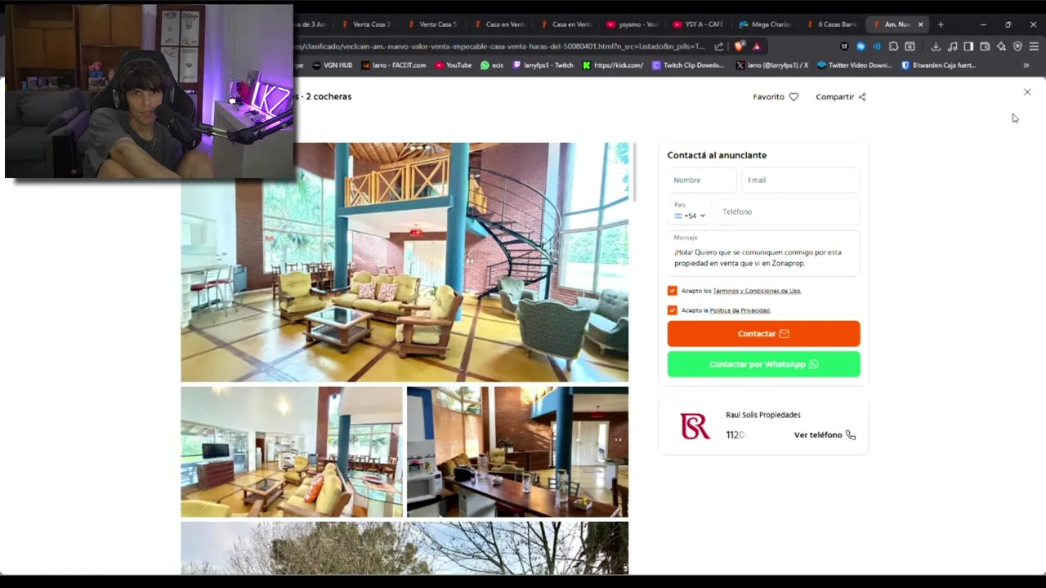Click the Favorito heart icon
The height and width of the screenshot is (588, 1046).
[x=793, y=96]
